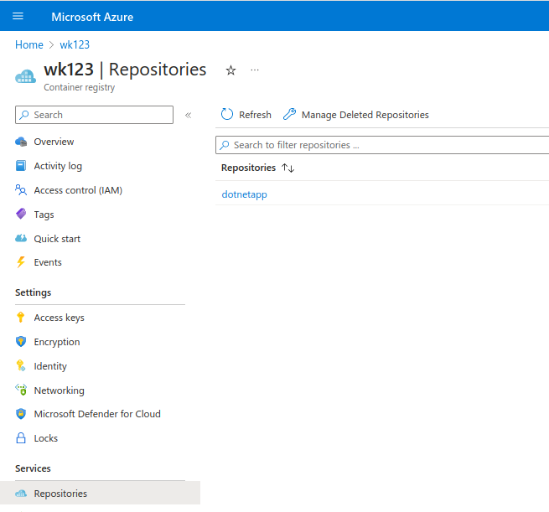This screenshot has height=512, width=549.
Task: Focus the sidebar Search field
Action: pos(94,115)
